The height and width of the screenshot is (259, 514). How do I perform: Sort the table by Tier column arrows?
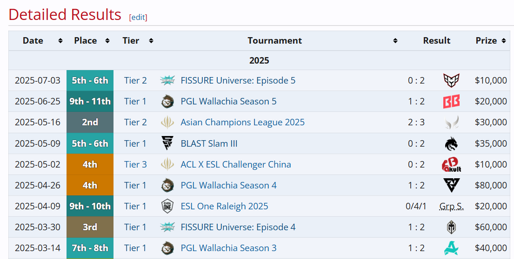151,40
